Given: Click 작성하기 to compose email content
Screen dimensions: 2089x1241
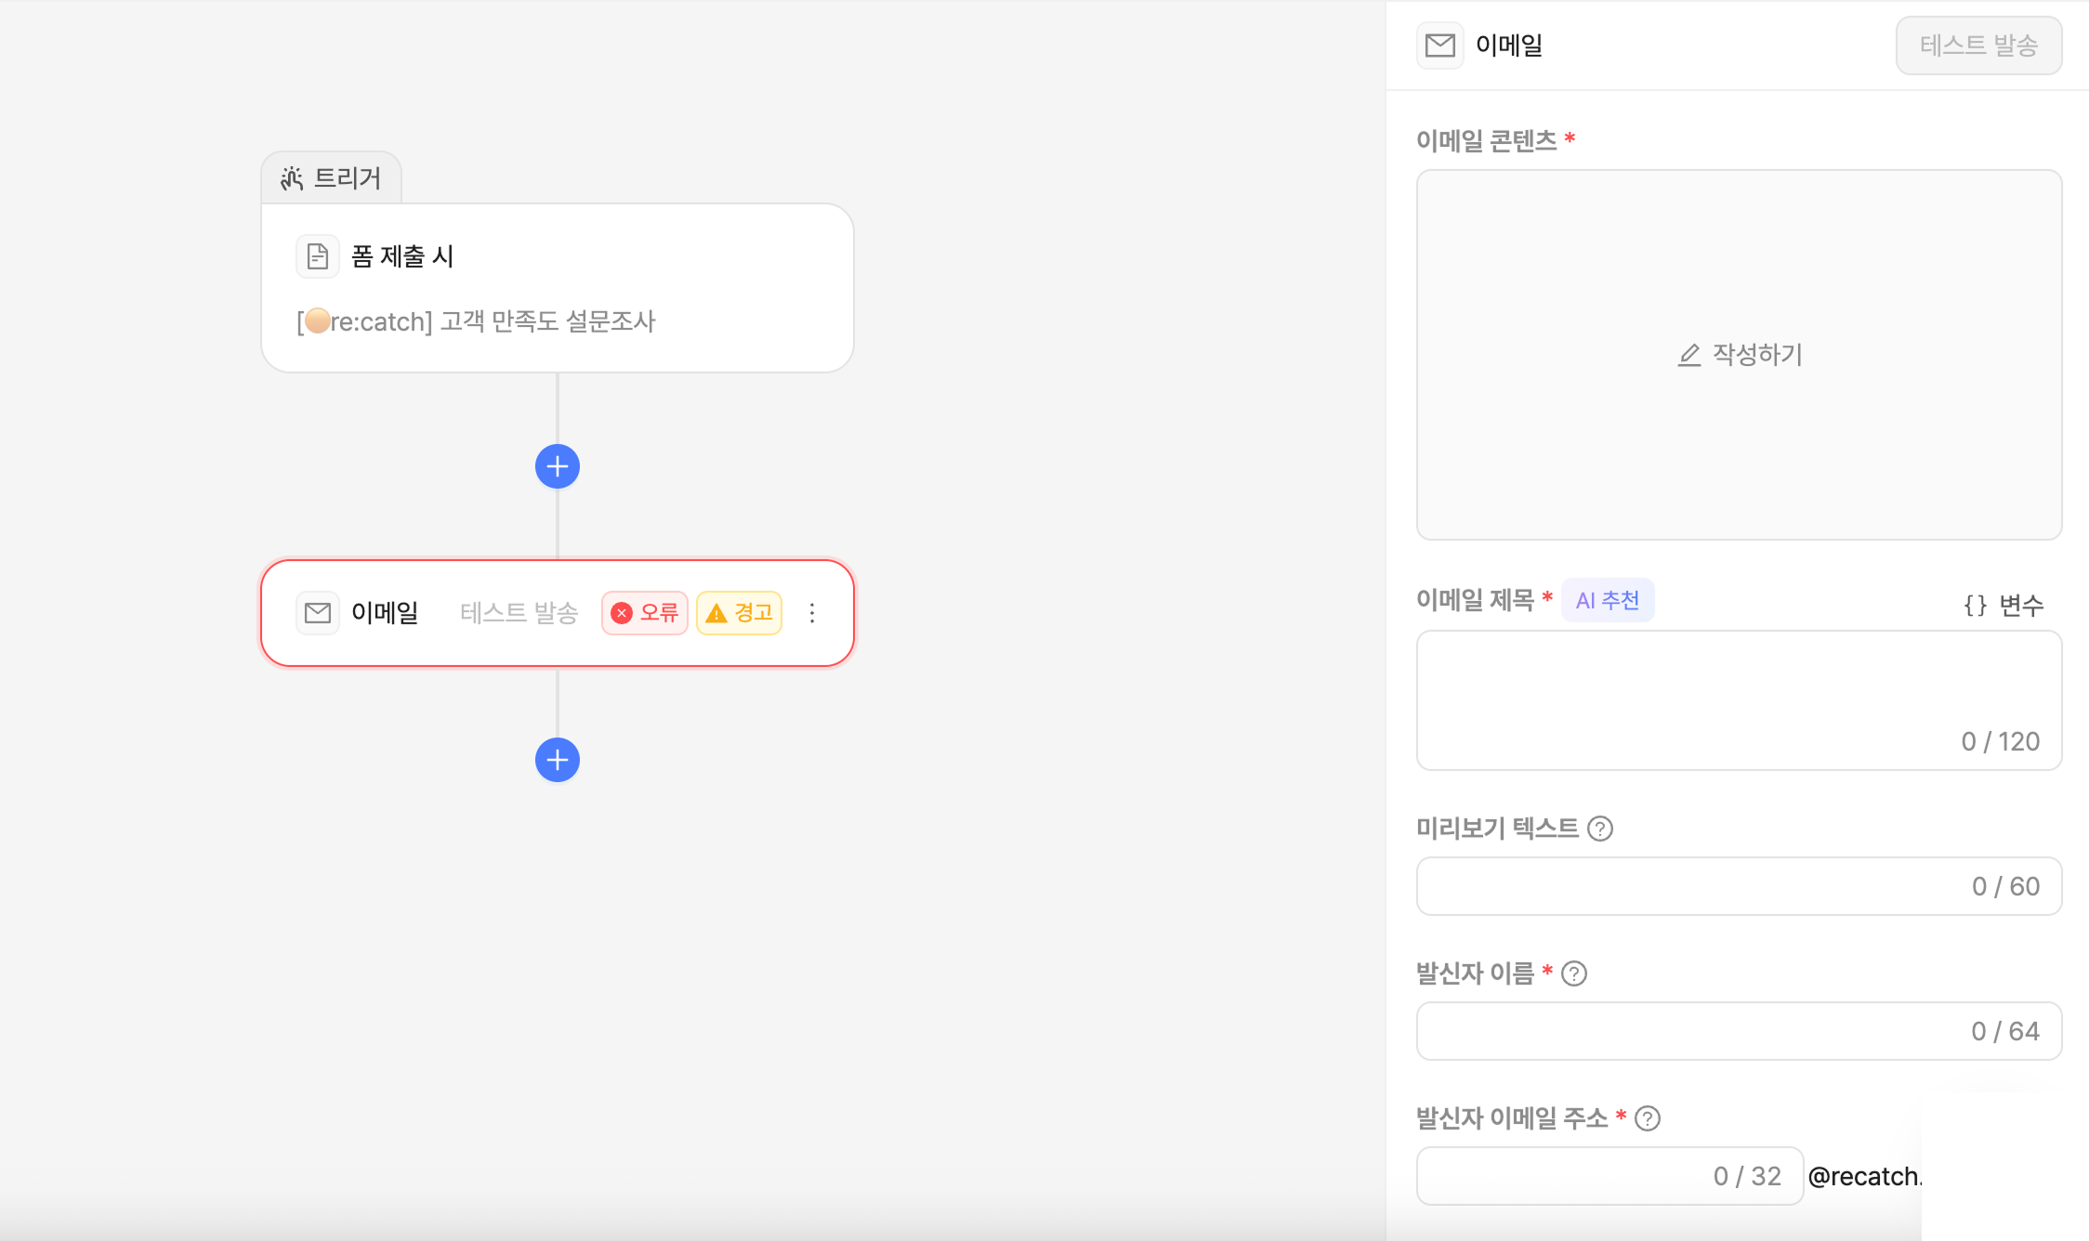Looking at the screenshot, I should click(x=1740, y=355).
